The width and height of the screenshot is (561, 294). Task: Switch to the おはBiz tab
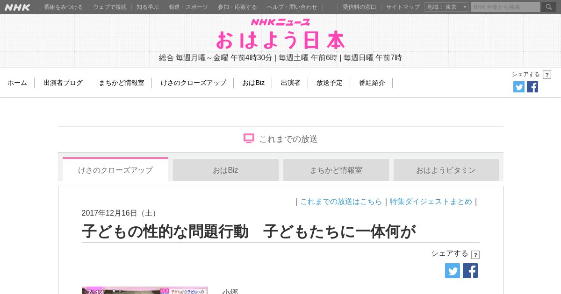(226, 170)
